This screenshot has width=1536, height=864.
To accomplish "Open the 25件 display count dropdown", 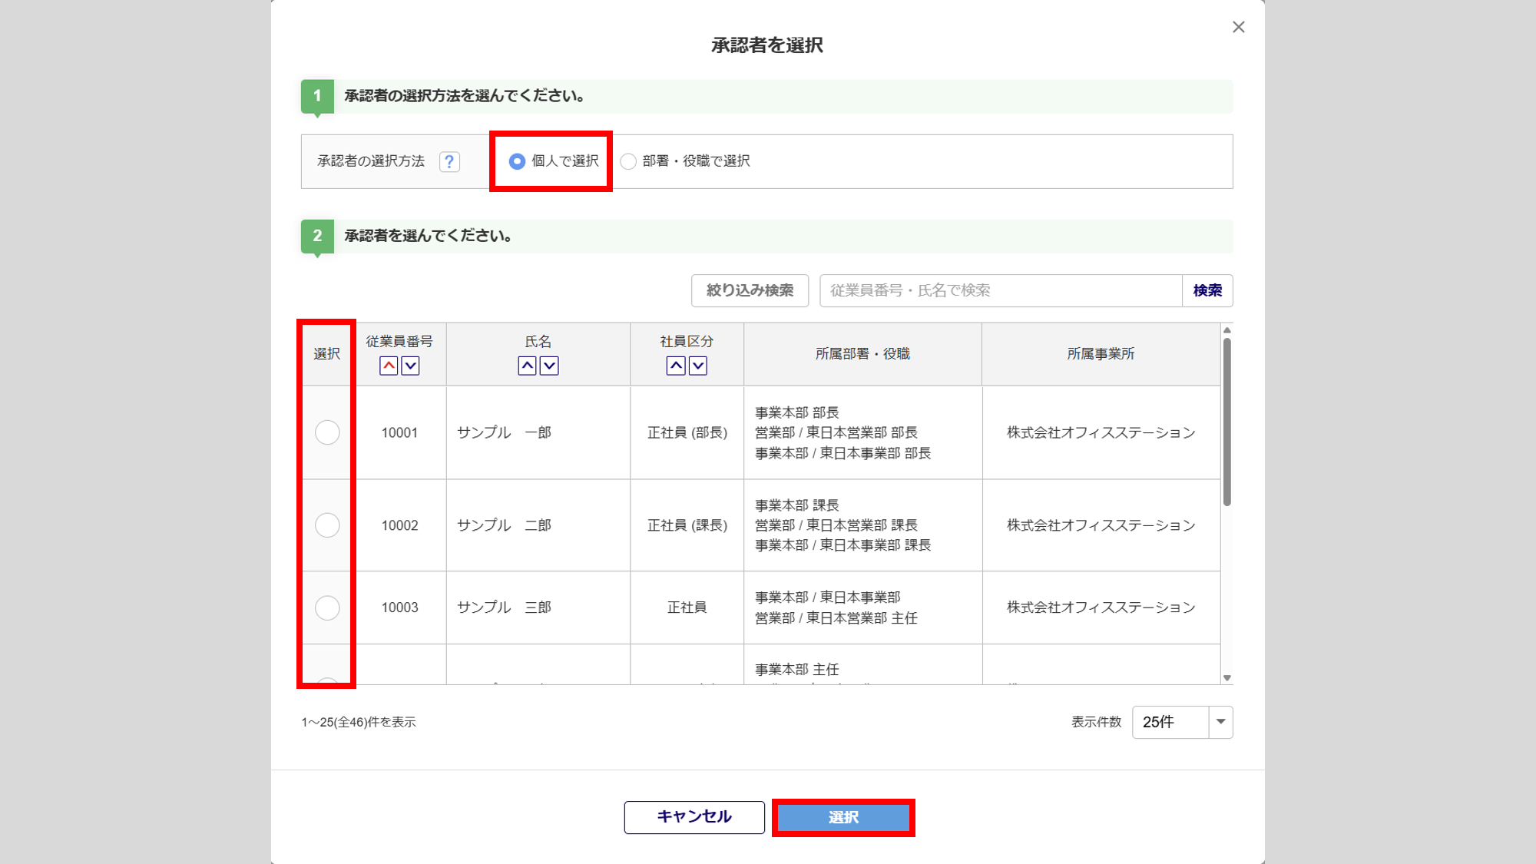I will click(1182, 722).
